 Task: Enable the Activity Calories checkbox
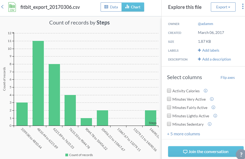[x=169, y=91]
